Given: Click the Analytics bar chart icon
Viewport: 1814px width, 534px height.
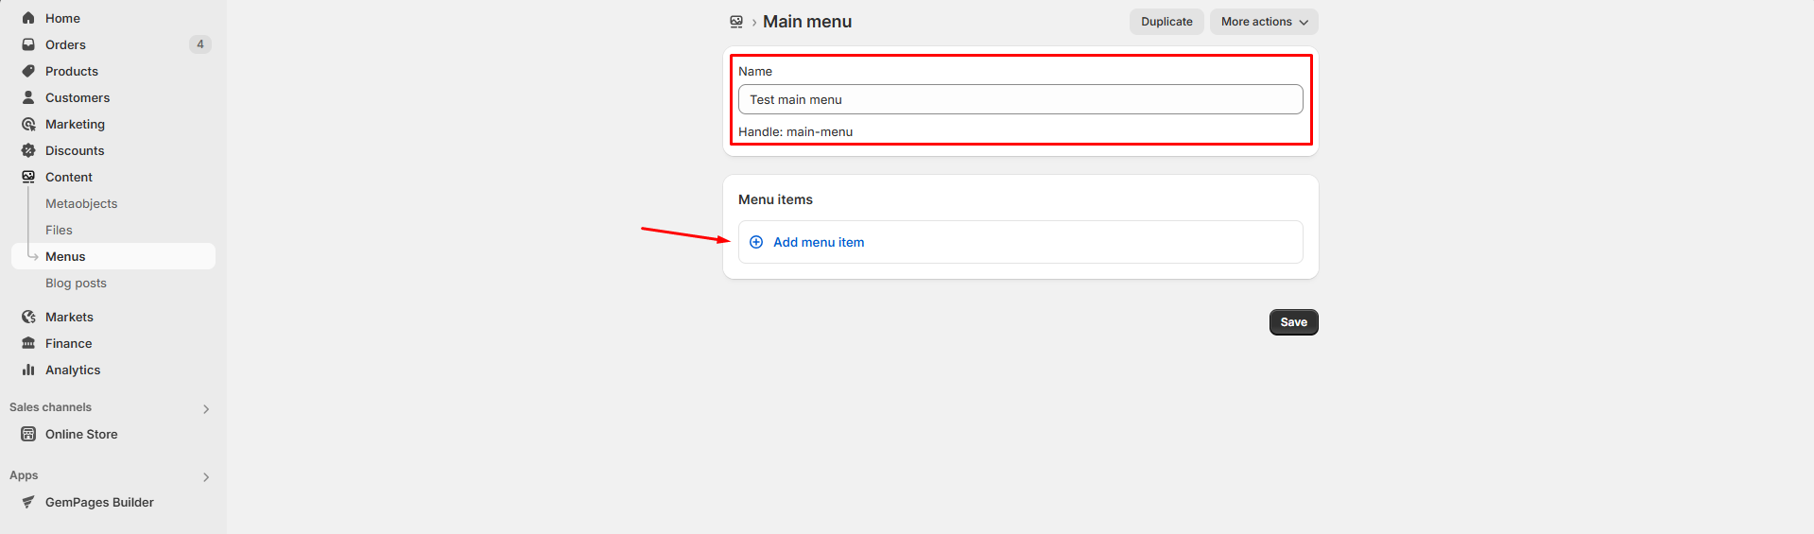Looking at the screenshot, I should (x=28, y=370).
